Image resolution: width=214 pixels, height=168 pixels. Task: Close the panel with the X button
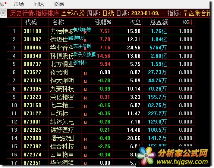coord(3,13)
